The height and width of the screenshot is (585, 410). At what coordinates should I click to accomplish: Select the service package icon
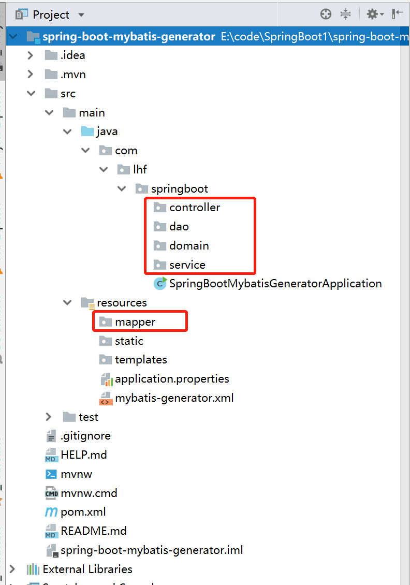point(159,265)
